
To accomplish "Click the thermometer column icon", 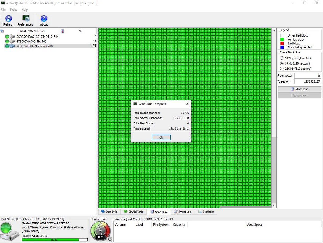I will (x=62, y=31).
